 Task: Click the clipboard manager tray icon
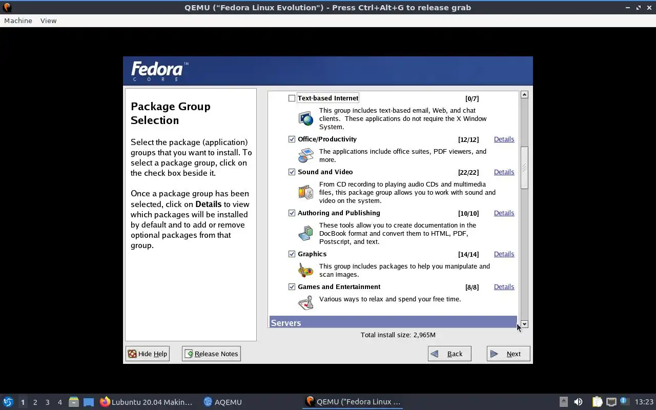click(x=597, y=402)
